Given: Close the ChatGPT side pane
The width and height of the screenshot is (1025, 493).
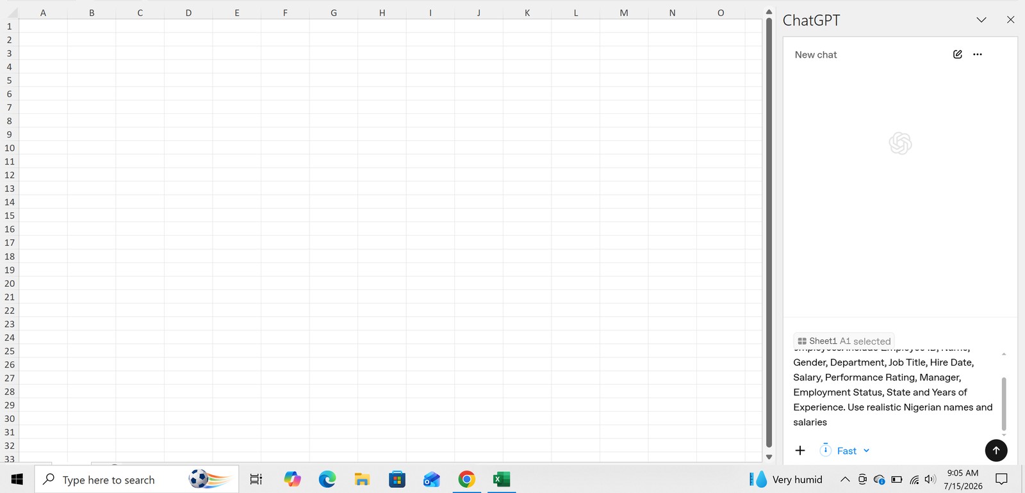Looking at the screenshot, I should [1010, 20].
